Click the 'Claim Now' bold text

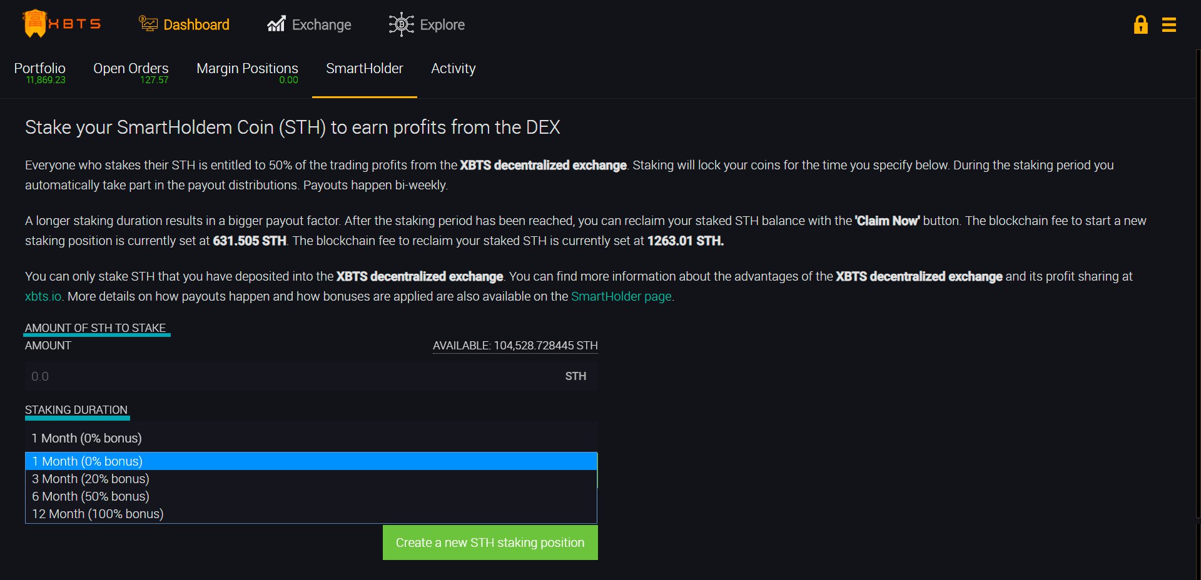tap(887, 221)
